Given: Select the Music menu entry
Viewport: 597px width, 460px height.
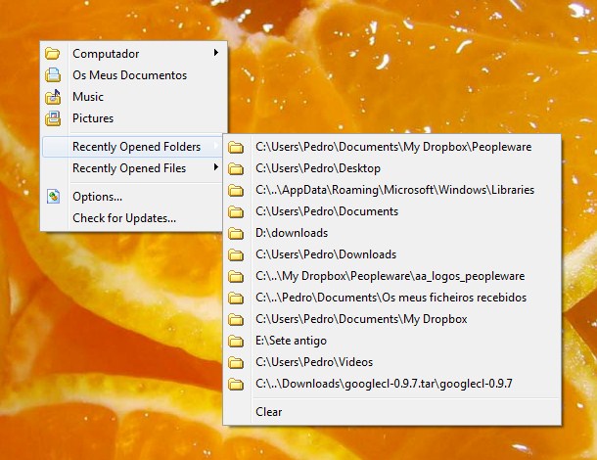Looking at the screenshot, I should pyautogui.click(x=133, y=97).
